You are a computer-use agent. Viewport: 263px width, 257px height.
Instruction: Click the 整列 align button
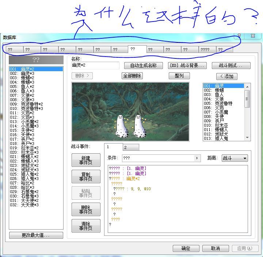[179, 76]
